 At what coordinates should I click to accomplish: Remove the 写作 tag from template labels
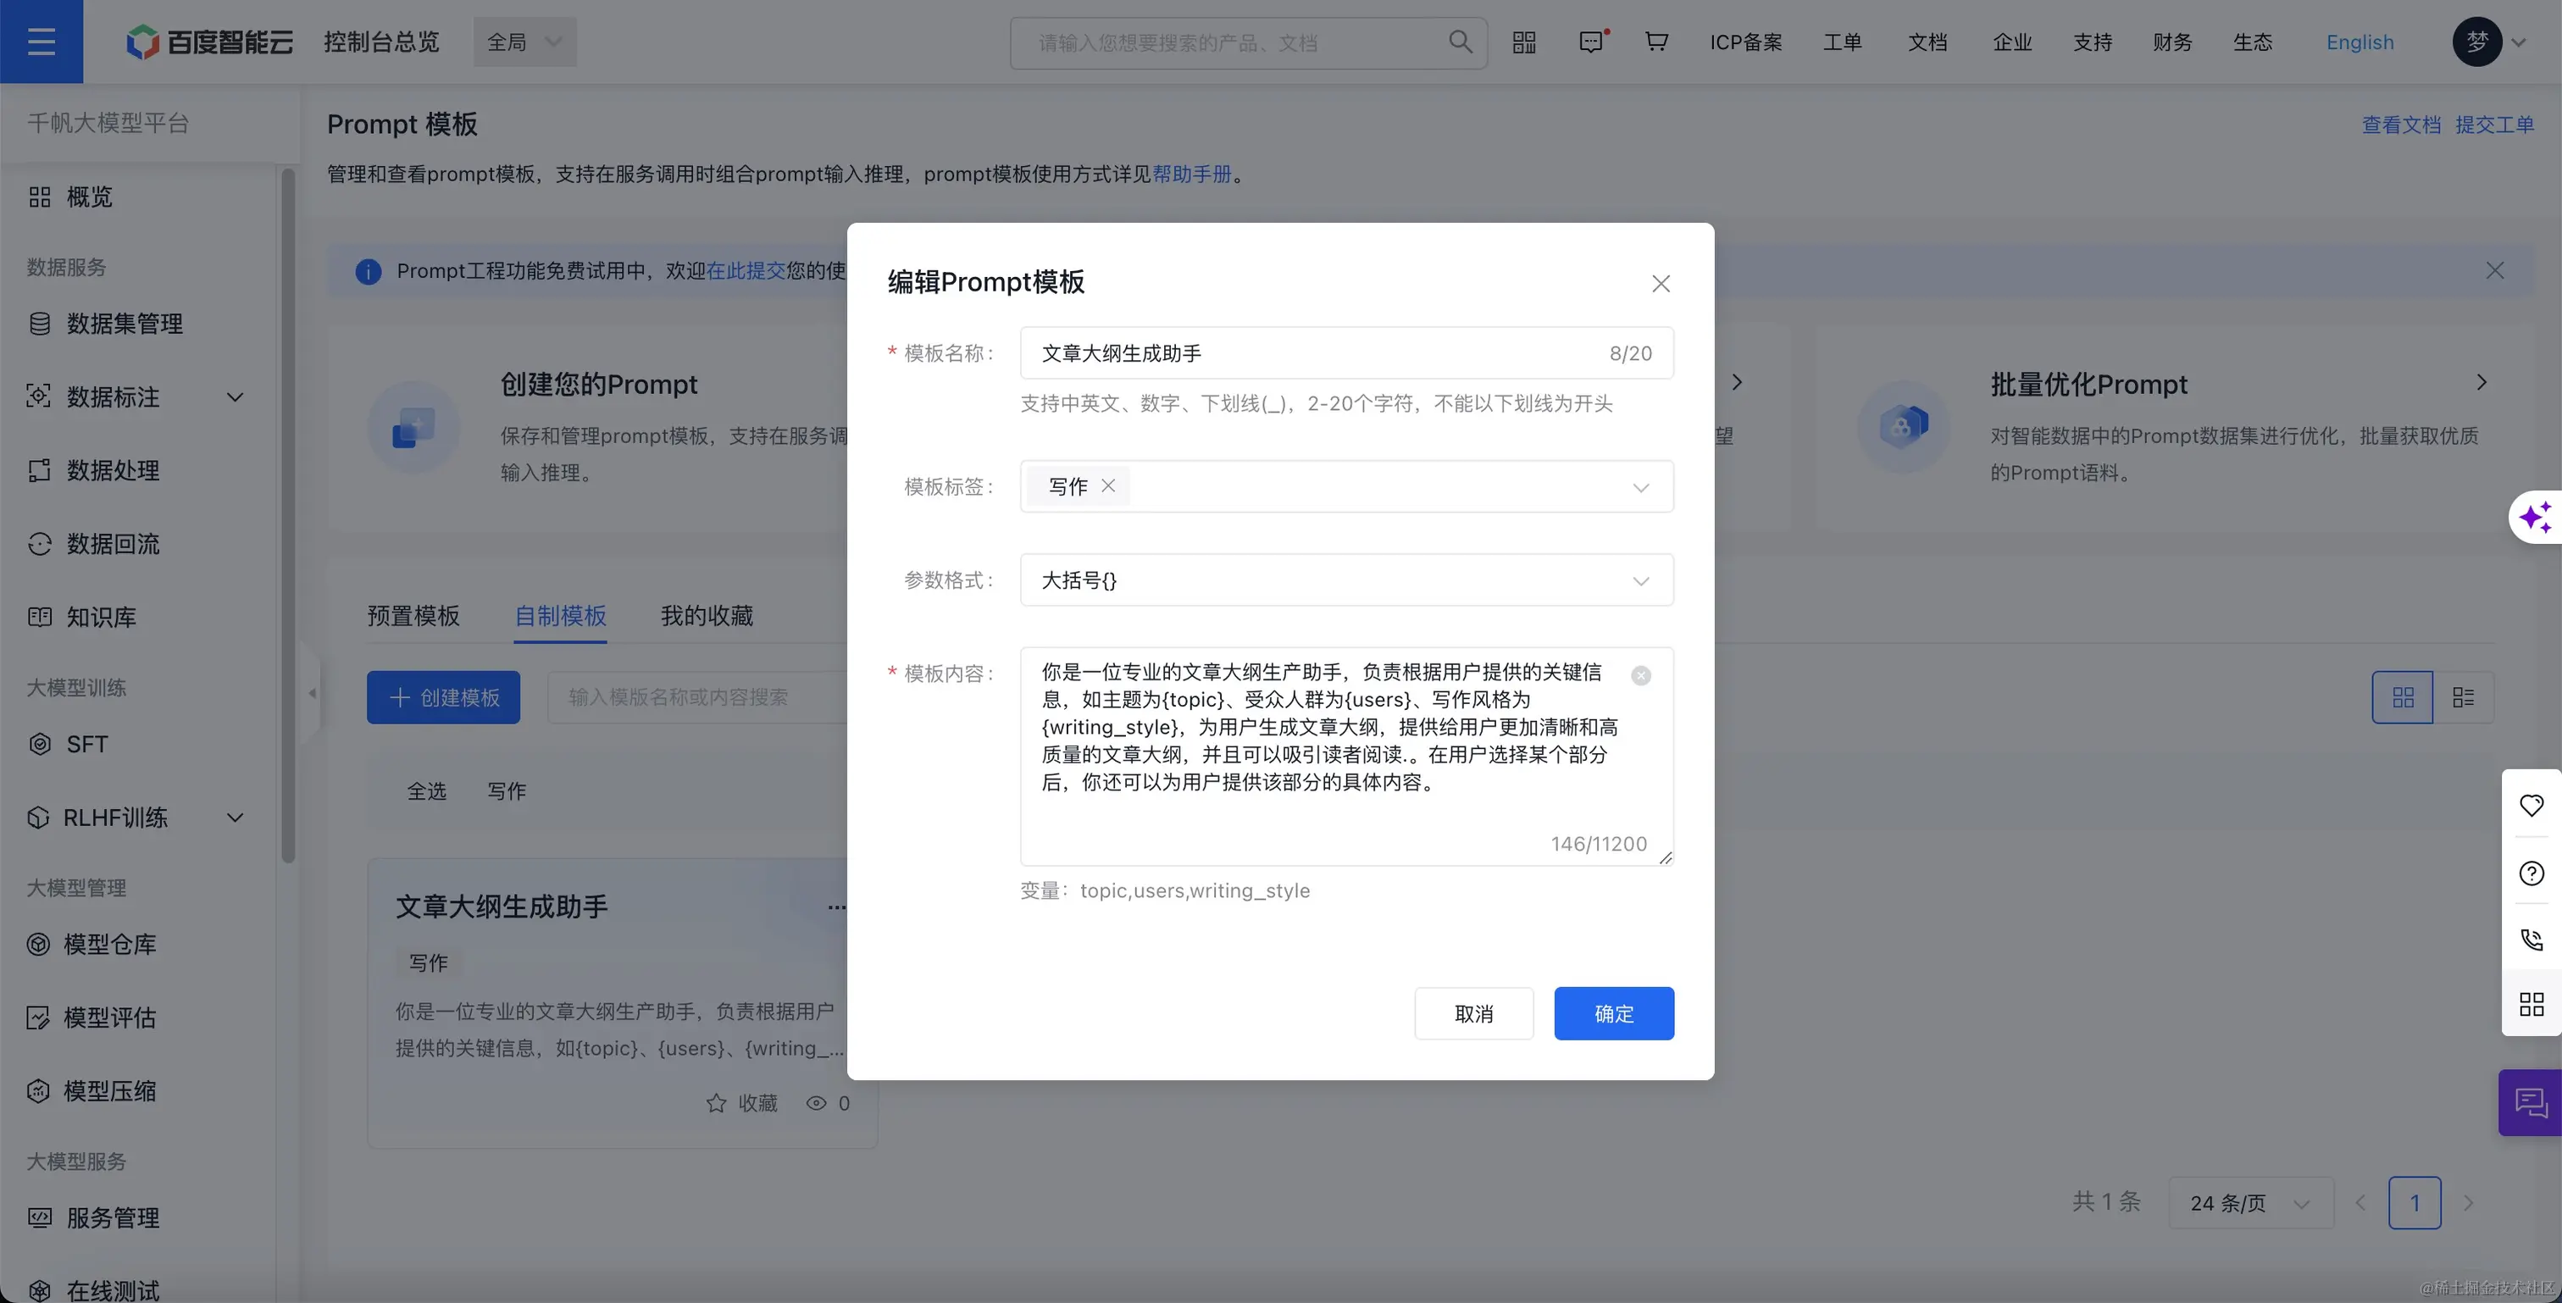tap(1108, 485)
